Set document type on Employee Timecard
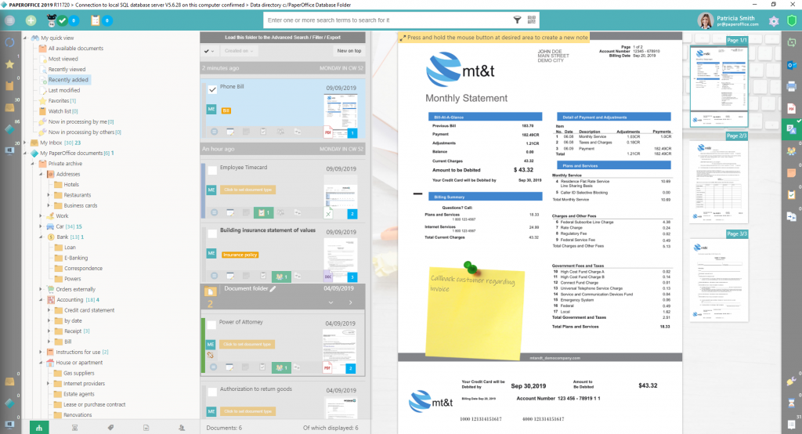The image size is (802, 434). click(248, 190)
